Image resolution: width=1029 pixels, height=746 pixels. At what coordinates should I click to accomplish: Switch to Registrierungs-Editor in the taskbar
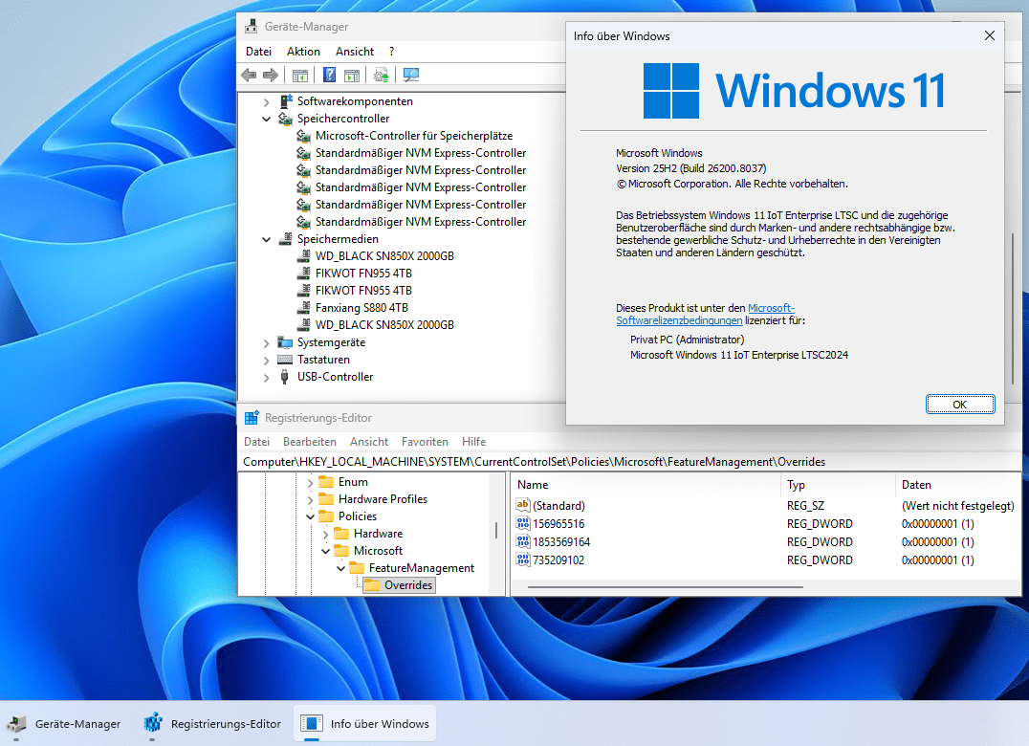click(214, 724)
